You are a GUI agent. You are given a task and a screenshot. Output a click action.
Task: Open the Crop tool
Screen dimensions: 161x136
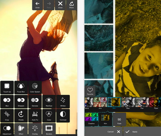click(7, 116)
